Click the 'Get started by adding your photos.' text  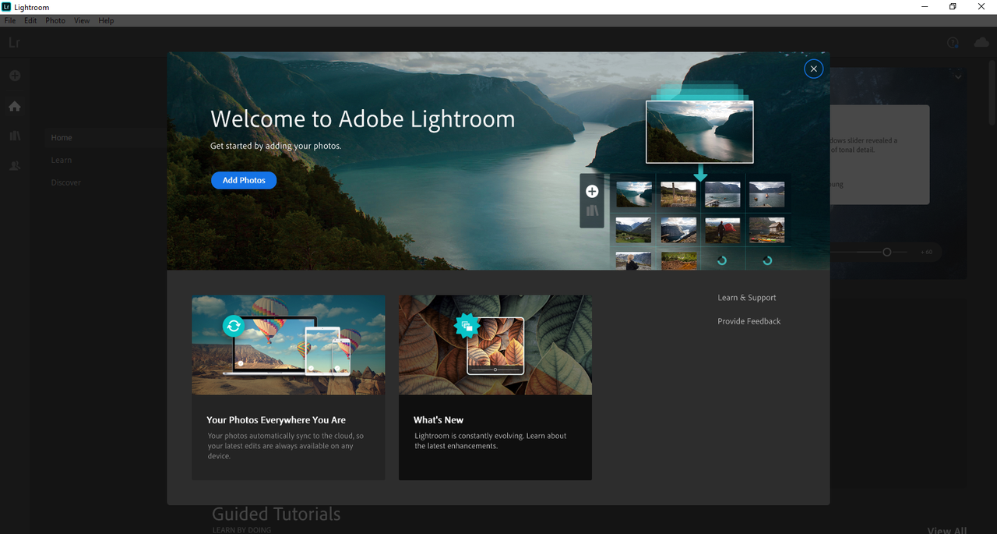pos(276,146)
